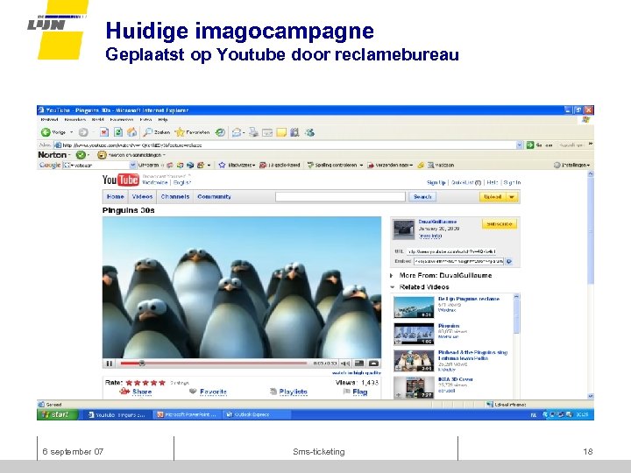Click the History icon in IE toolbar

pyautogui.click(x=220, y=132)
